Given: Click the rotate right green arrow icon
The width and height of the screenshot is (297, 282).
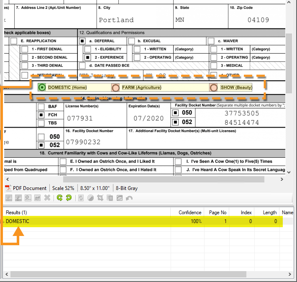Looking at the screenshot, I should click(69, 197).
